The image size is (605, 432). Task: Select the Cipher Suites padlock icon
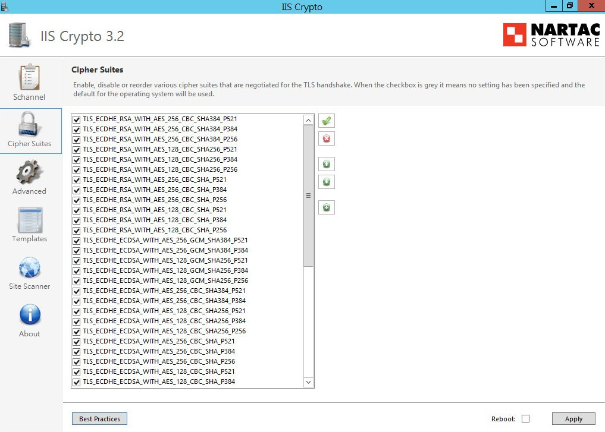[28, 124]
